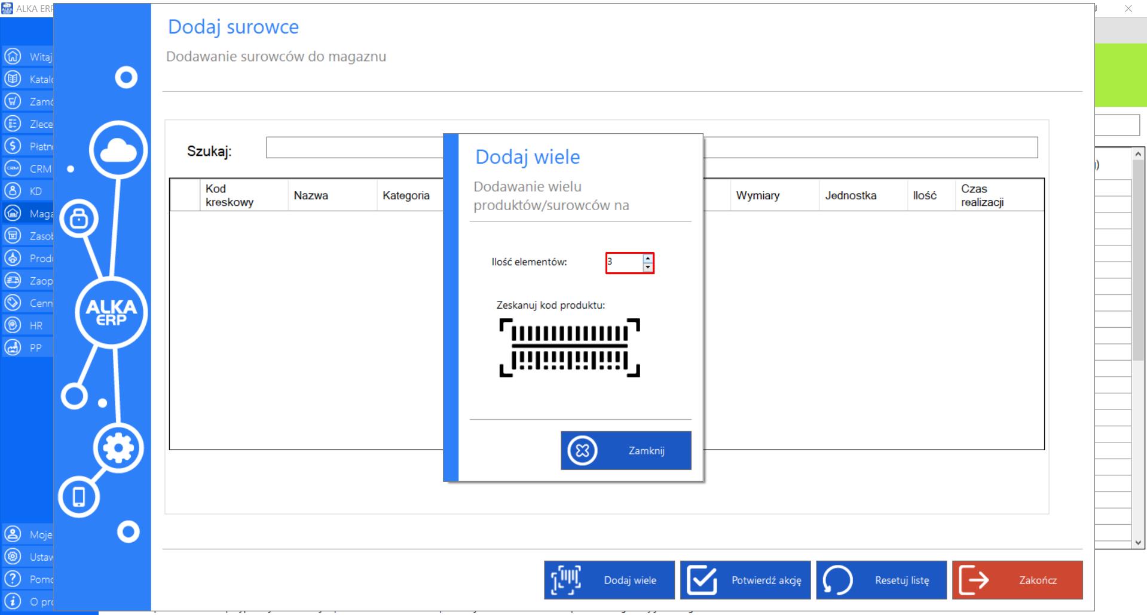Sort by Kategoria column header
This screenshot has height=615, width=1147.
(x=410, y=195)
